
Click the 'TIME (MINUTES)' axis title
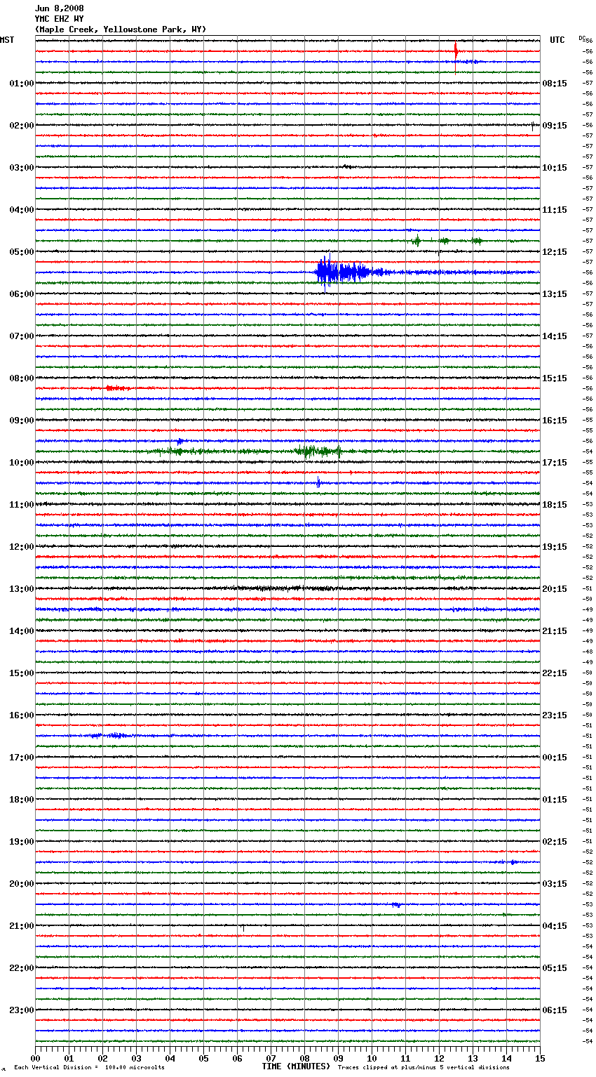(296, 1066)
